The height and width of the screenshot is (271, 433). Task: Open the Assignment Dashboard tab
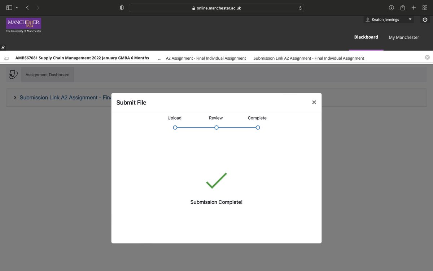pos(47,75)
